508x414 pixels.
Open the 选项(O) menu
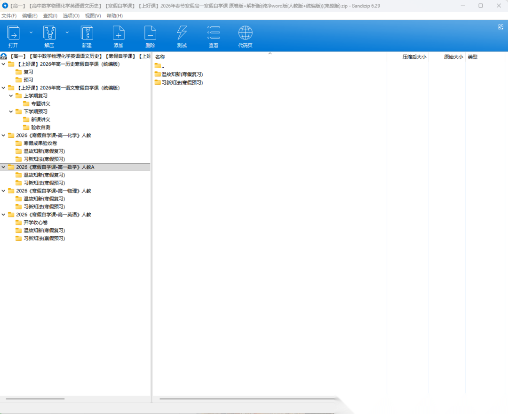(71, 16)
